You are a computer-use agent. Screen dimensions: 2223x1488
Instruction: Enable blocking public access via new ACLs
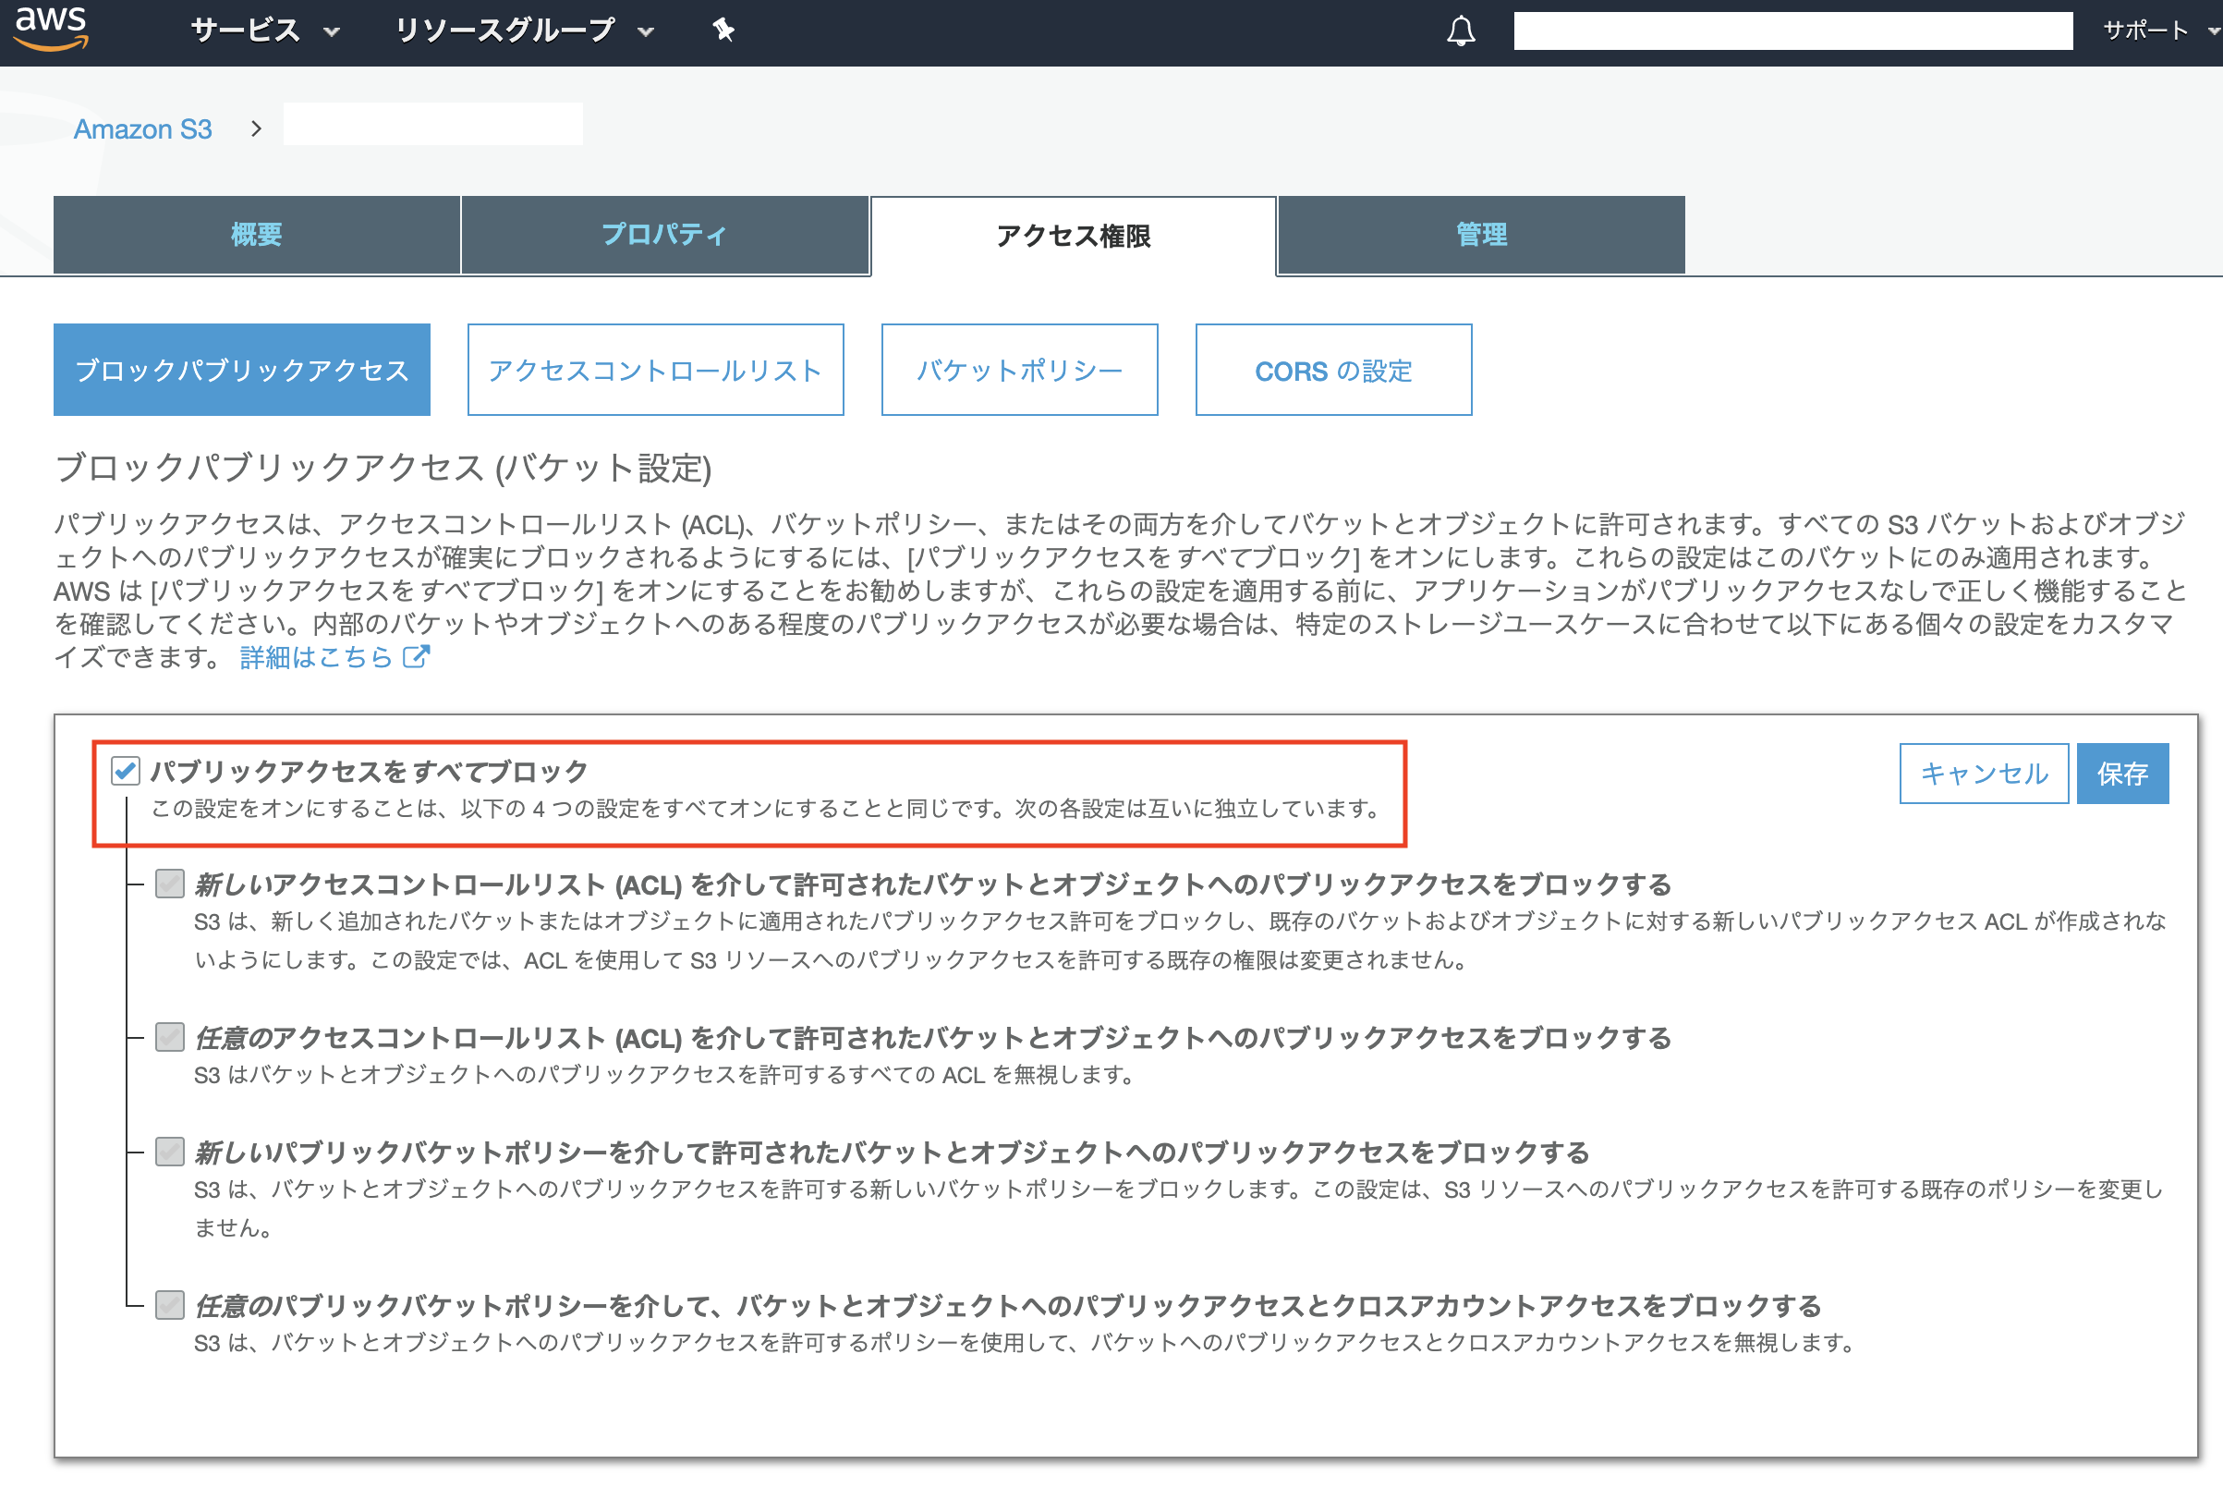[169, 884]
